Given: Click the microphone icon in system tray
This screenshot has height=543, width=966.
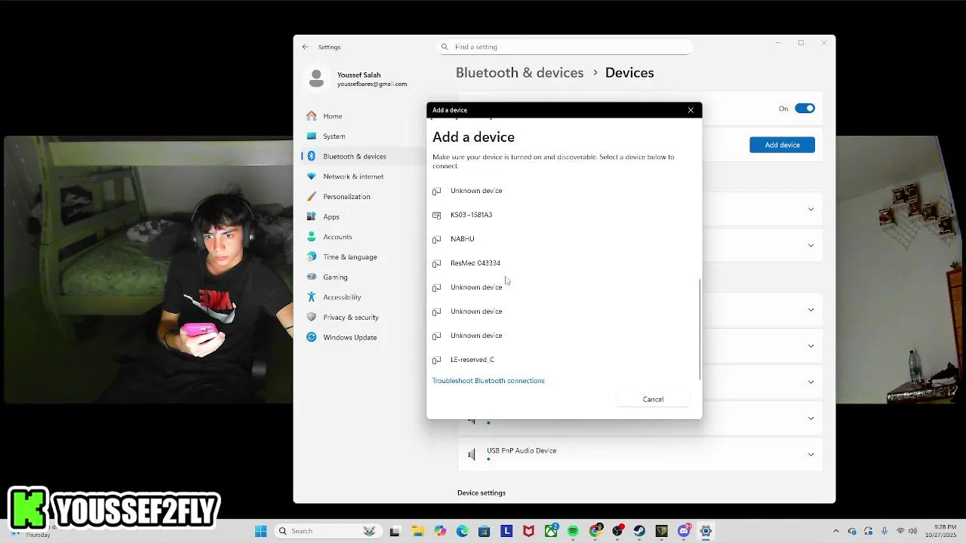Looking at the screenshot, I should tap(884, 531).
